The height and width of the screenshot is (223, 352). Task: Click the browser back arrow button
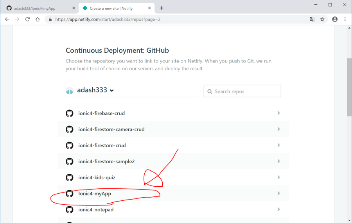click(x=7, y=19)
